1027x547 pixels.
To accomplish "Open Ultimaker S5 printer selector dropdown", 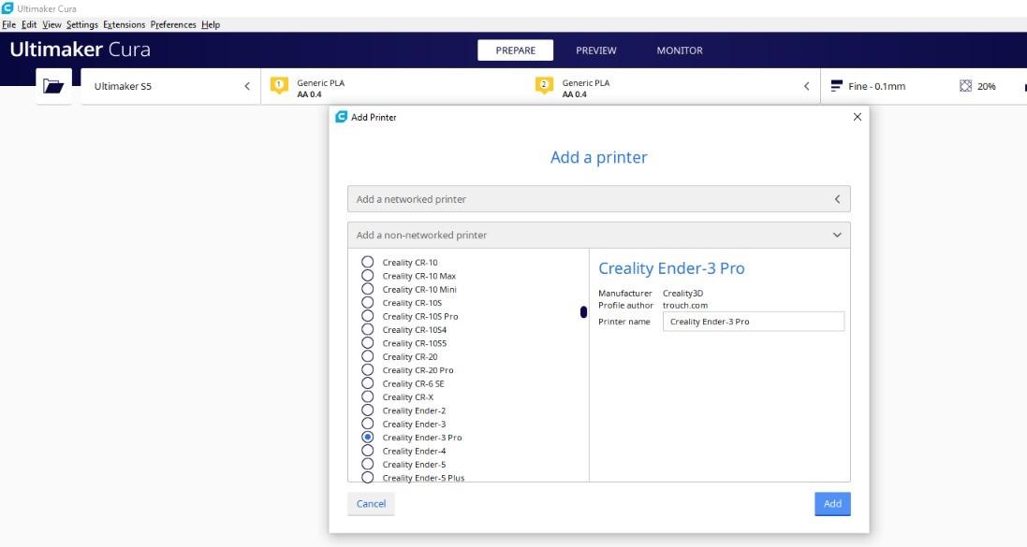I will 170,86.
